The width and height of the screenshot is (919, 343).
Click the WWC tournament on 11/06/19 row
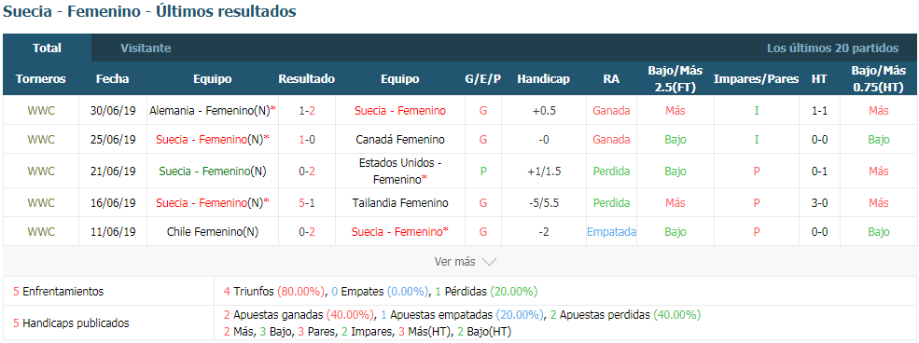pos(41,232)
